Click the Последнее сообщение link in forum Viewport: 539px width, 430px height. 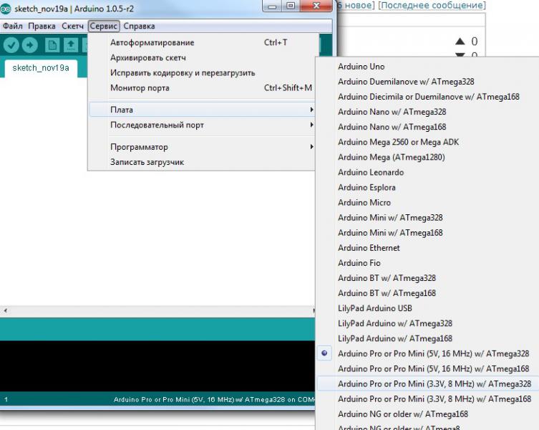[432, 5]
